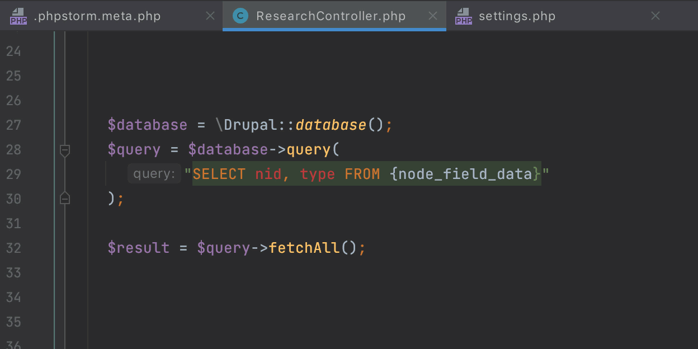
Task: Close the ResearchController.php tab
Action: (433, 16)
